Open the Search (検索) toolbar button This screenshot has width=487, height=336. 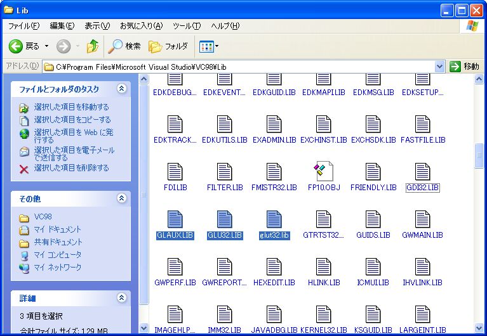pos(124,46)
